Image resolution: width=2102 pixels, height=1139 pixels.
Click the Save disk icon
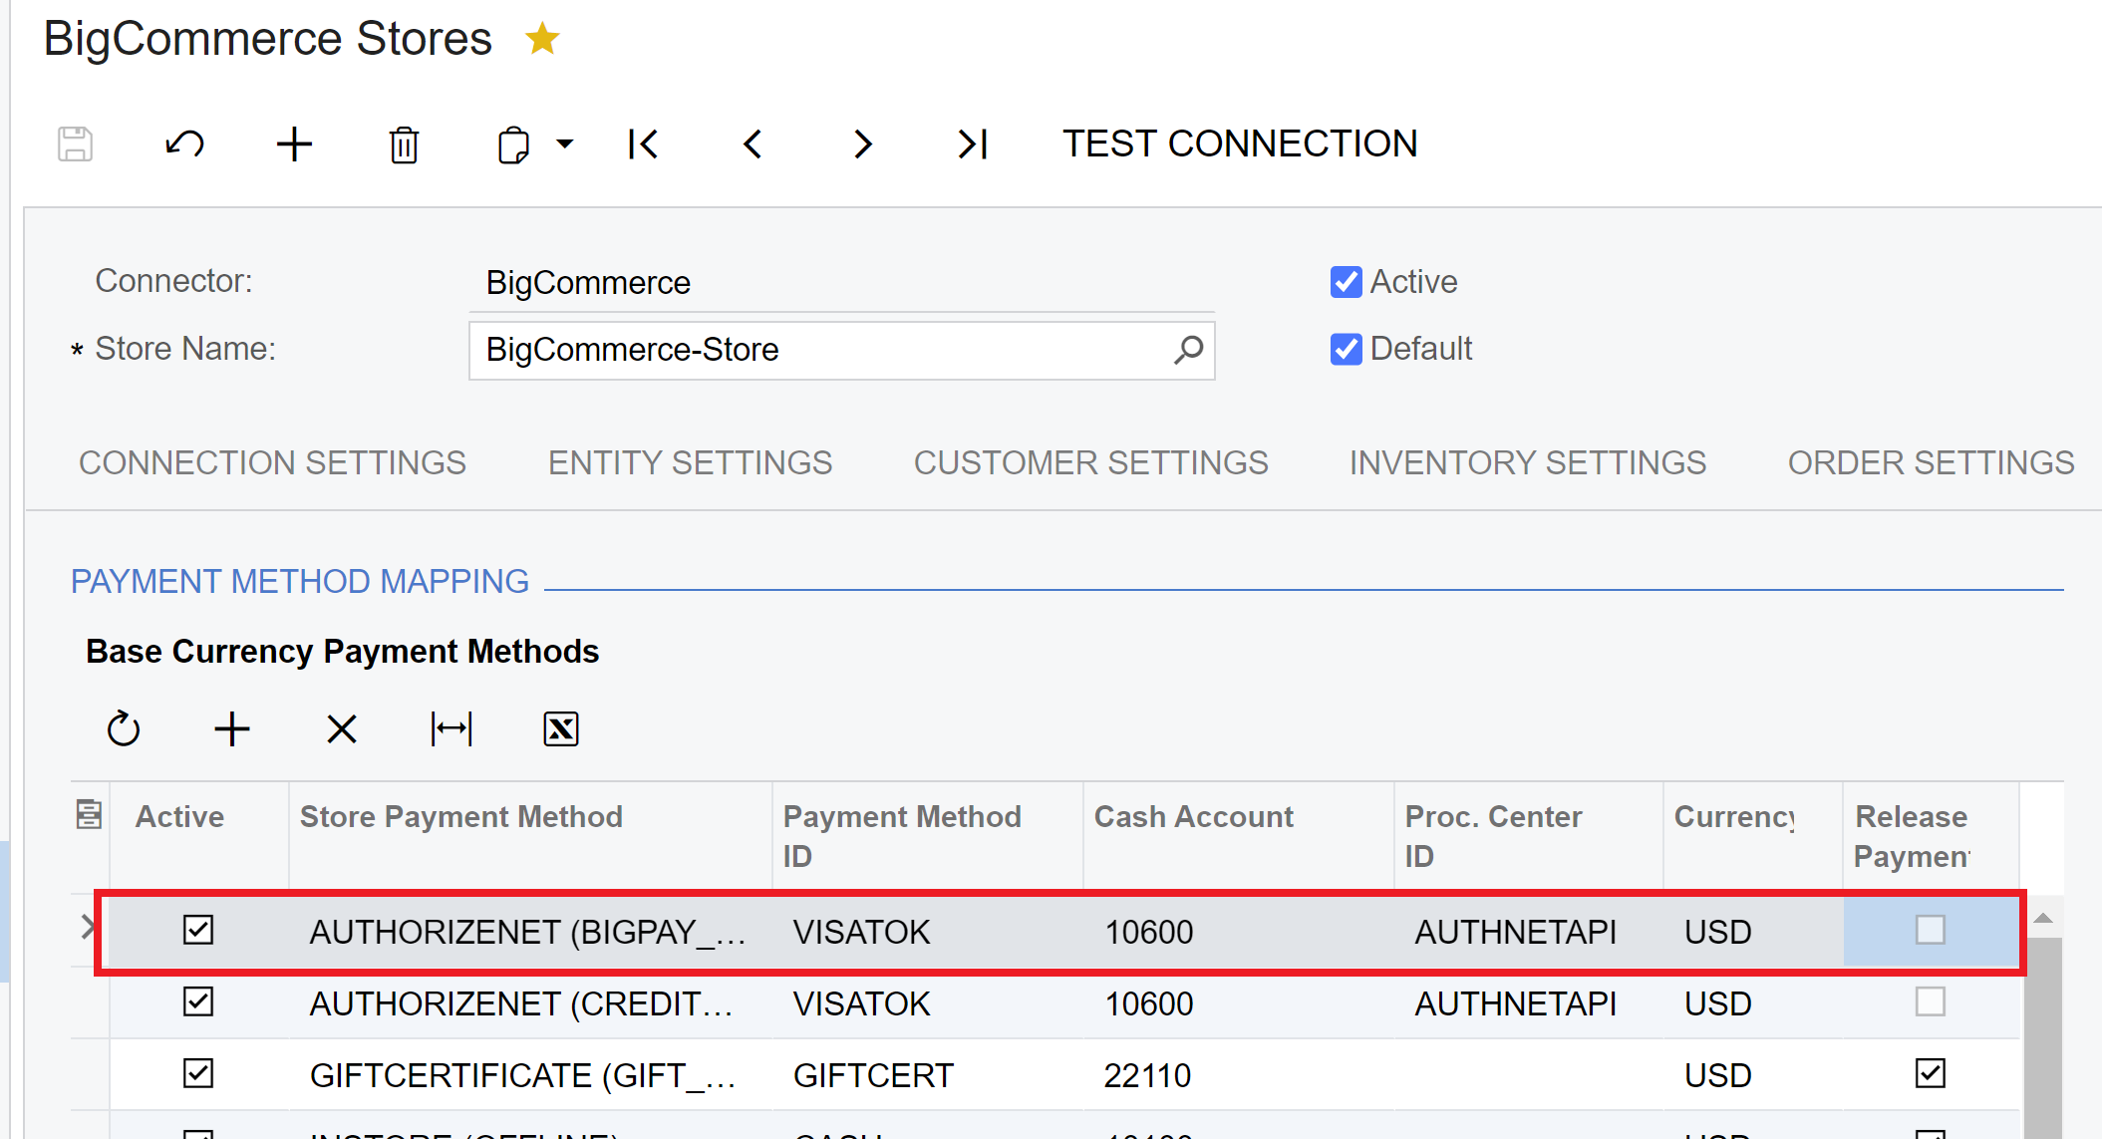click(x=76, y=144)
